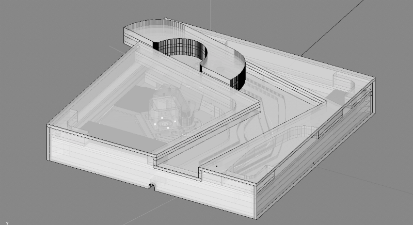The height and width of the screenshot is (225, 413).
Task: Click the white dots on the circular base
Action: 166,123
